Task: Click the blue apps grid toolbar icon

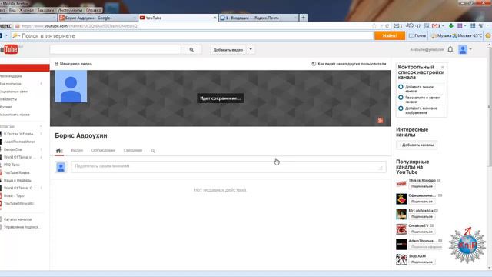Action: click(x=473, y=26)
